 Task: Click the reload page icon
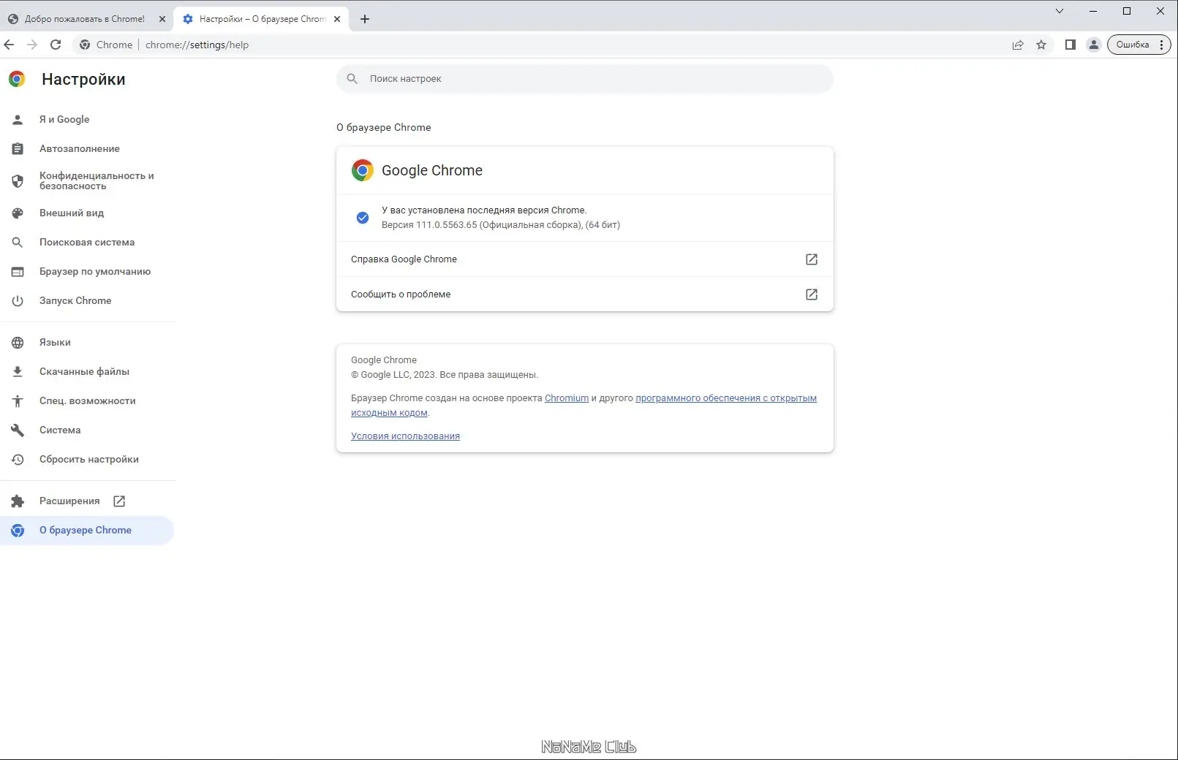(56, 45)
